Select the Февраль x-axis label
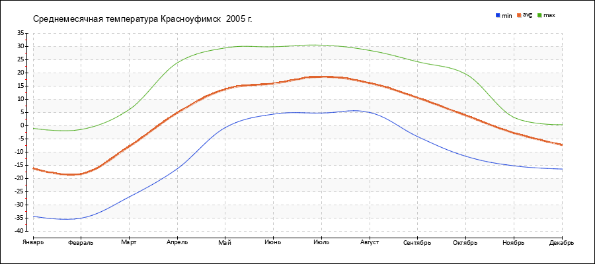 [x=81, y=242]
